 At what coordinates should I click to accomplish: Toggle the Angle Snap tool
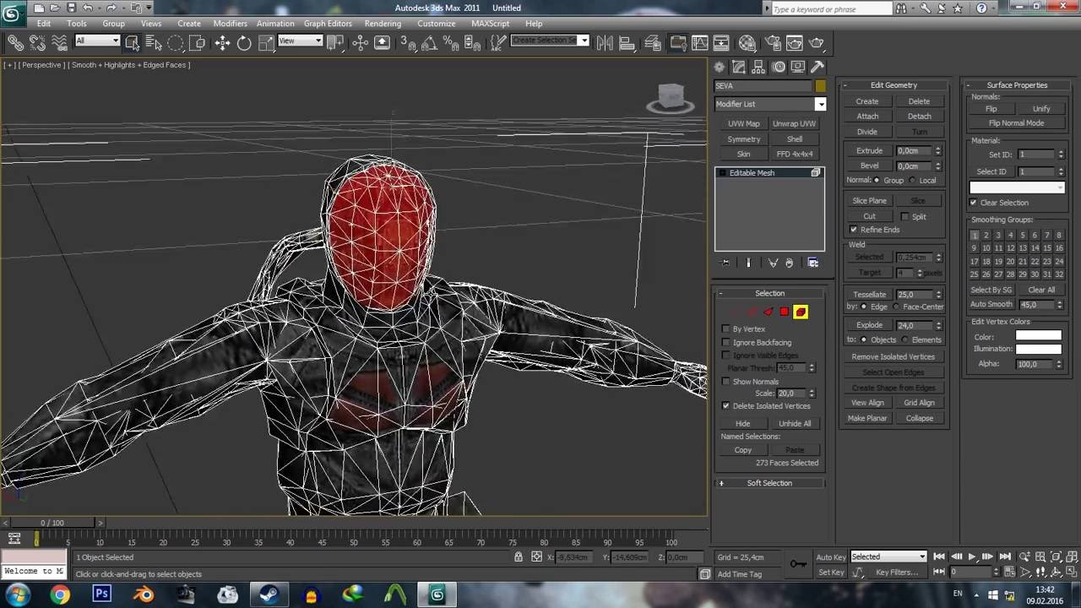coord(429,42)
